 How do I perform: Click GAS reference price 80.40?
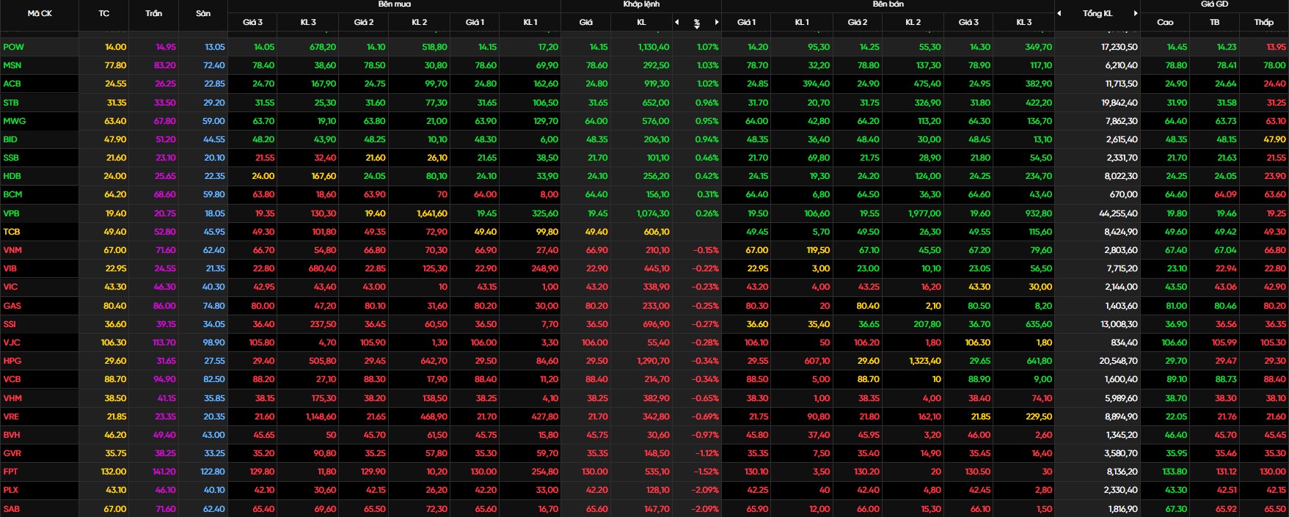point(115,306)
